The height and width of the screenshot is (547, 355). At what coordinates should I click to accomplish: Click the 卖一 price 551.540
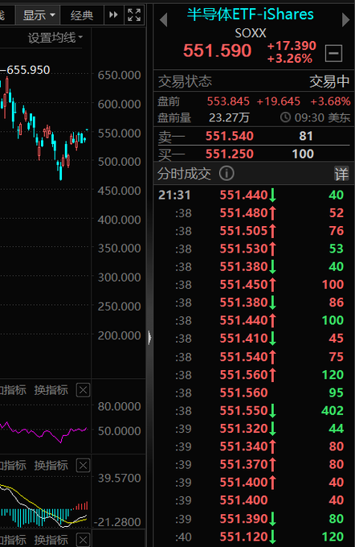click(x=229, y=136)
